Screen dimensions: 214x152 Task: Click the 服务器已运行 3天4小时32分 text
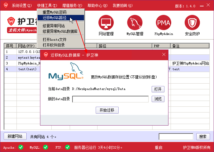[98, 147]
